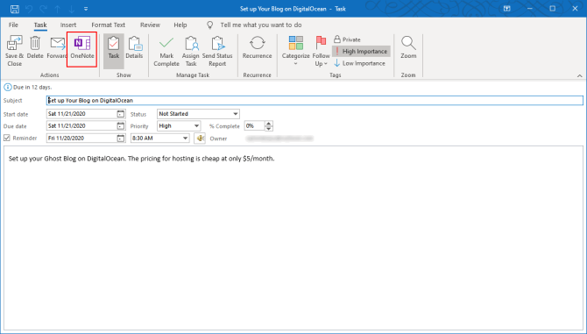Open Ribbon Display Options in the title bar
The height and width of the screenshot is (334, 587).
(x=507, y=9)
